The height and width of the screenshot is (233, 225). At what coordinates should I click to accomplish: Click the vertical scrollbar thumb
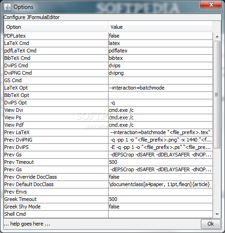[217, 95]
